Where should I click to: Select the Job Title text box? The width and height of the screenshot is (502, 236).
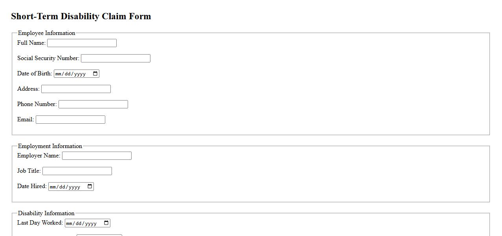click(77, 171)
